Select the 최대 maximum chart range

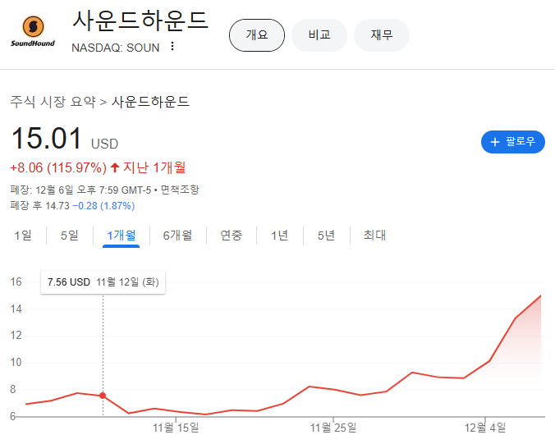pyautogui.click(x=375, y=236)
